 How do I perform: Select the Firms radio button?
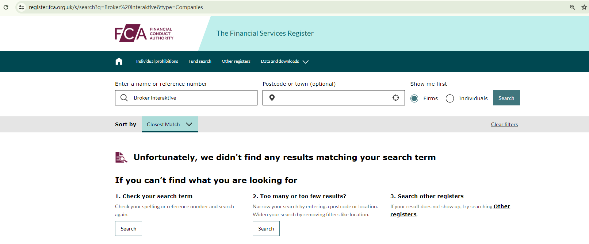tap(414, 98)
